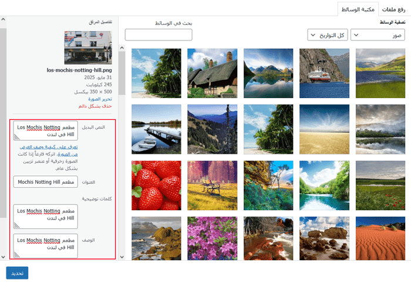Select the red rocky stream thumbnail
411x283 pixels.
(x=268, y=238)
